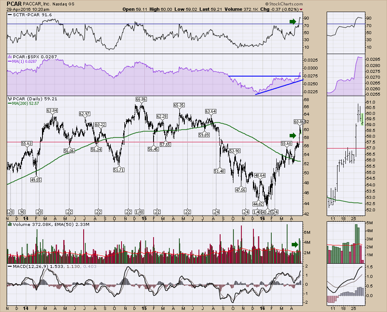
Task: Click the 'SCTR-PCAR 91.6' indicator legend
Action: [x=32, y=15]
